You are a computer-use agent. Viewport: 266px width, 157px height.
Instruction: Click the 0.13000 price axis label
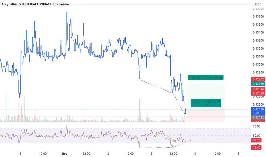pyautogui.click(x=258, y=65)
